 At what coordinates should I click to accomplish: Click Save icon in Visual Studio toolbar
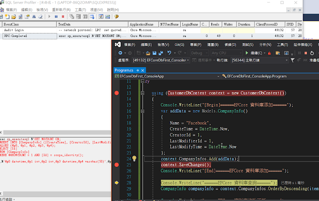point(154,53)
